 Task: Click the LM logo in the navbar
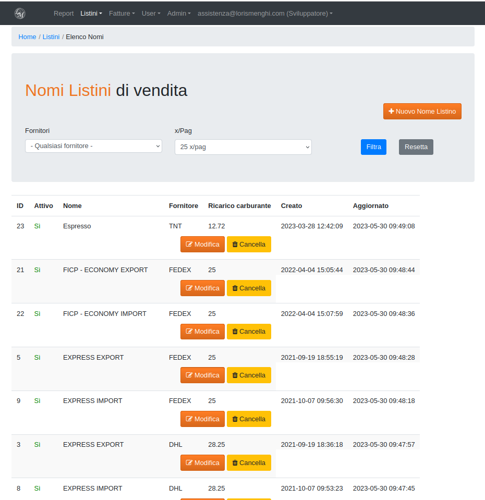tap(20, 14)
